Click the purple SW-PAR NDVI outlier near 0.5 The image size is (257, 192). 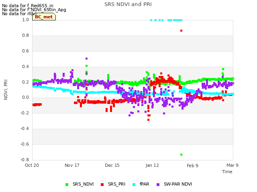(87, 58)
